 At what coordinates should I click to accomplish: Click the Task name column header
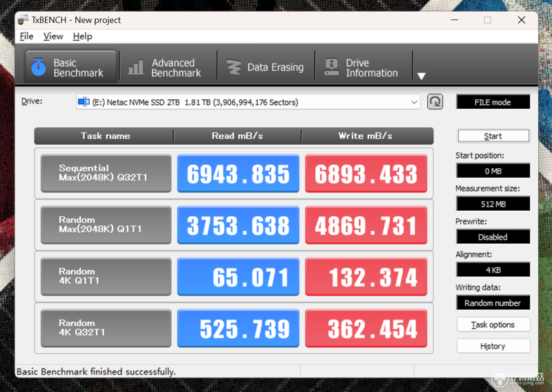coord(104,136)
